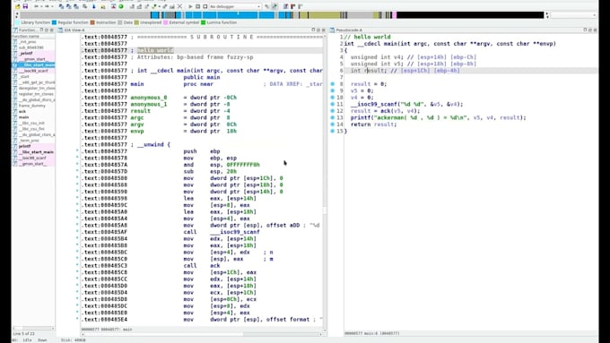The height and width of the screenshot is (343, 610).
Task: Open a file with the folder toolbar icon
Action: (x=18, y=6)
